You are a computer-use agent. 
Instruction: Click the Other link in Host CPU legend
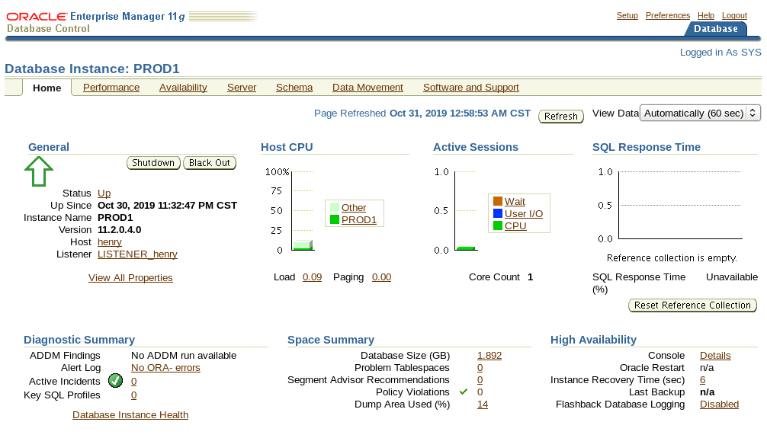pyautogui.click(x=354, y=207)
